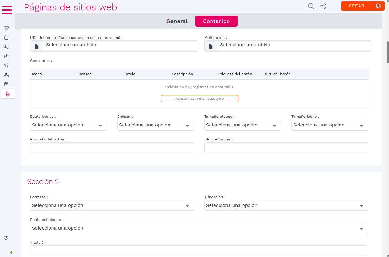
Task: Click the shopping cart sidebar icon
Action: coord(6,28)
